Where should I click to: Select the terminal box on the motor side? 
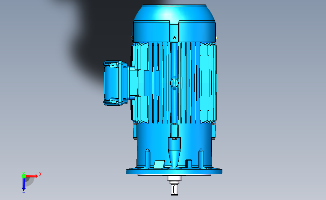(x=115, y=83)
